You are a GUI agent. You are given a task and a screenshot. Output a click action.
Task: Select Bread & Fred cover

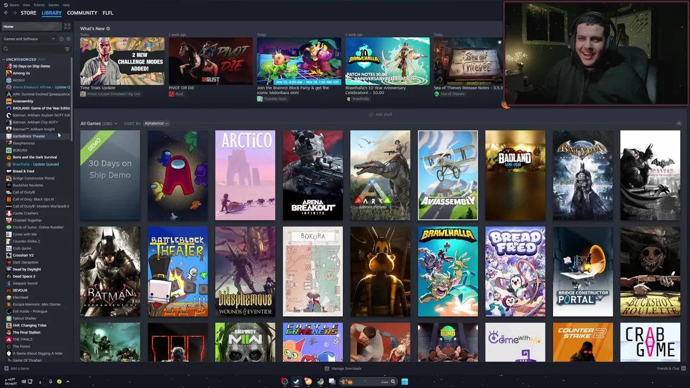tap(515, 272)
